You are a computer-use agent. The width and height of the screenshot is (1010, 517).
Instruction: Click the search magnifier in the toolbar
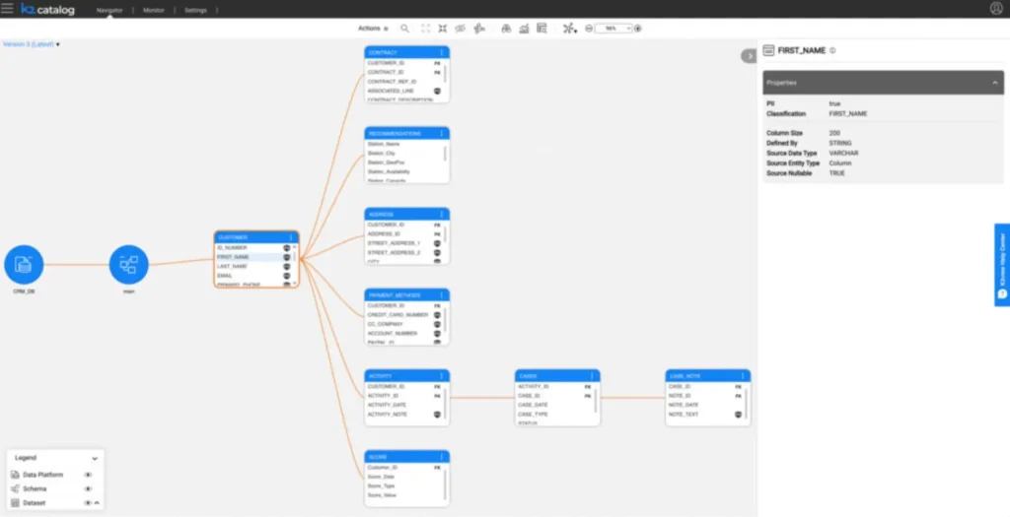(404, 29)
